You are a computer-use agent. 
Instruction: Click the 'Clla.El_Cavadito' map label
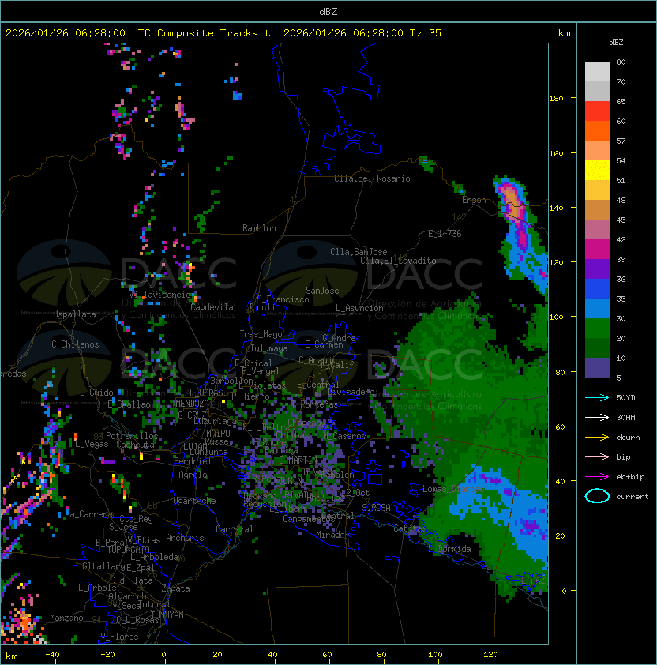pyautogui.click(x=398, y=261)
